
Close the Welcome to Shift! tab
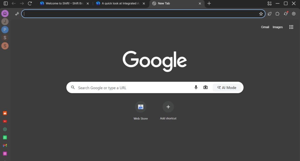pos(88,4)
